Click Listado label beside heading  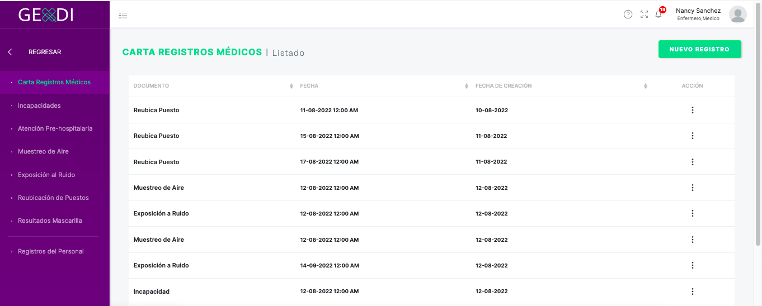(288, 53)
